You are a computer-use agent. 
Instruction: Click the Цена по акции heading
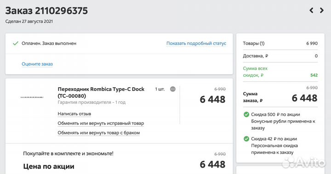tap(49, 166)
